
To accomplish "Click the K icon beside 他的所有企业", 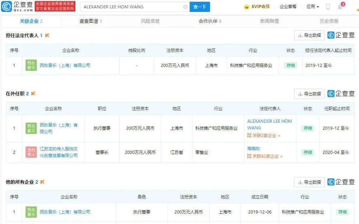I will [x=43, y=182].
